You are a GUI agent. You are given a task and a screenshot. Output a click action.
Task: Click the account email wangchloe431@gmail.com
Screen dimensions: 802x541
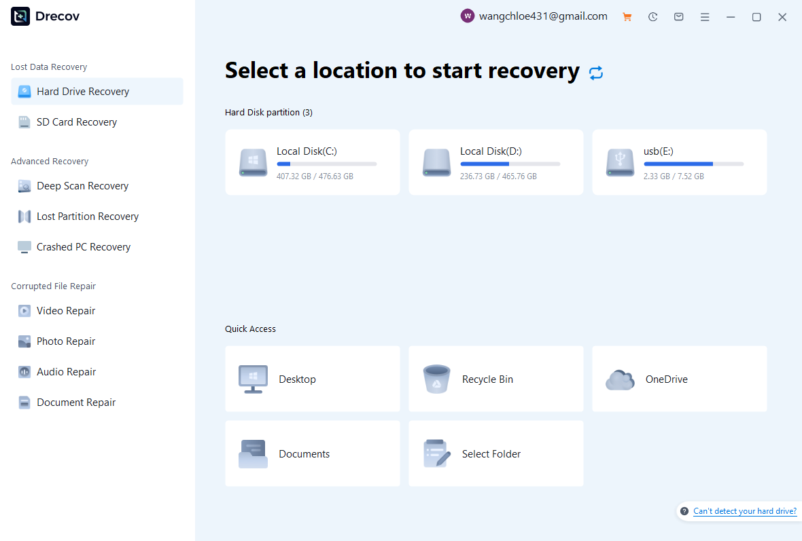pos(543,16)
